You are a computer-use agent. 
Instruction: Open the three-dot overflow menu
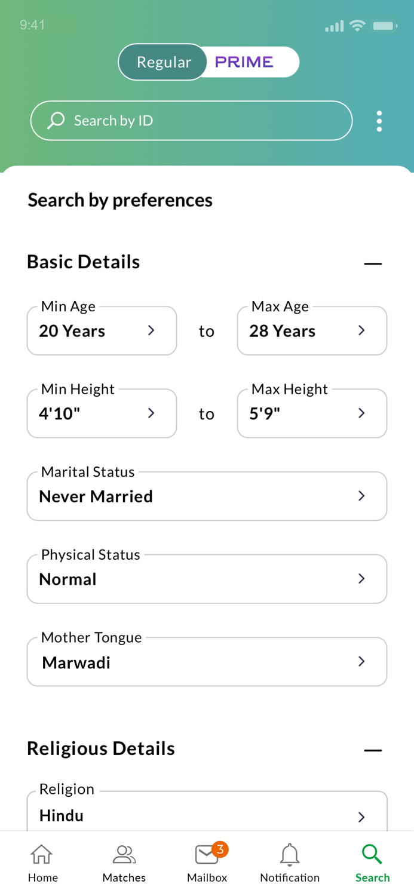click(x=379, y=120)
